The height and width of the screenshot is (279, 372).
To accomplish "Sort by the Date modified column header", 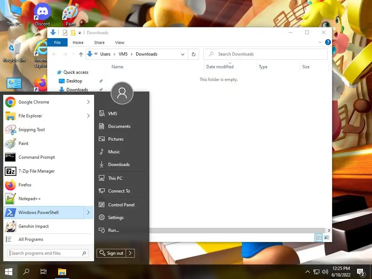I will pyautogui.click(x=230, y=67).
